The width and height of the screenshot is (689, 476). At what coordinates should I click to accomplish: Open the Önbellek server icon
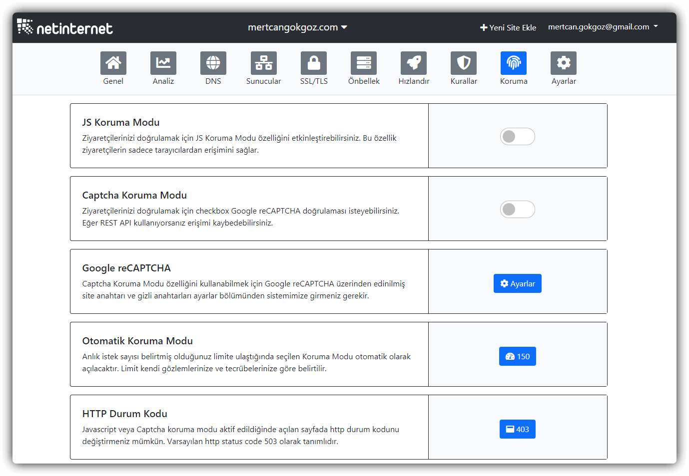click(364, 63)
